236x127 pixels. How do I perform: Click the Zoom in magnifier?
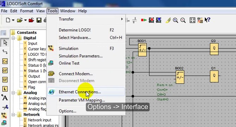click(175, 20)
